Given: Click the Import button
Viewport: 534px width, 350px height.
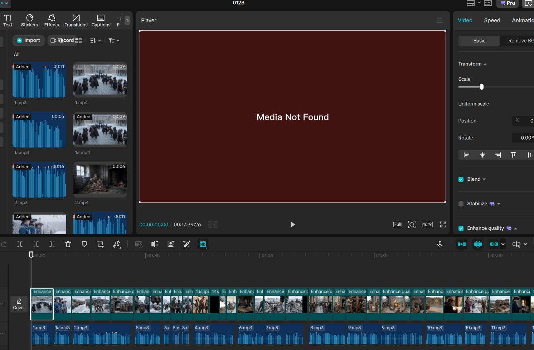Looking at the screenshot, I should coord(29,40).
